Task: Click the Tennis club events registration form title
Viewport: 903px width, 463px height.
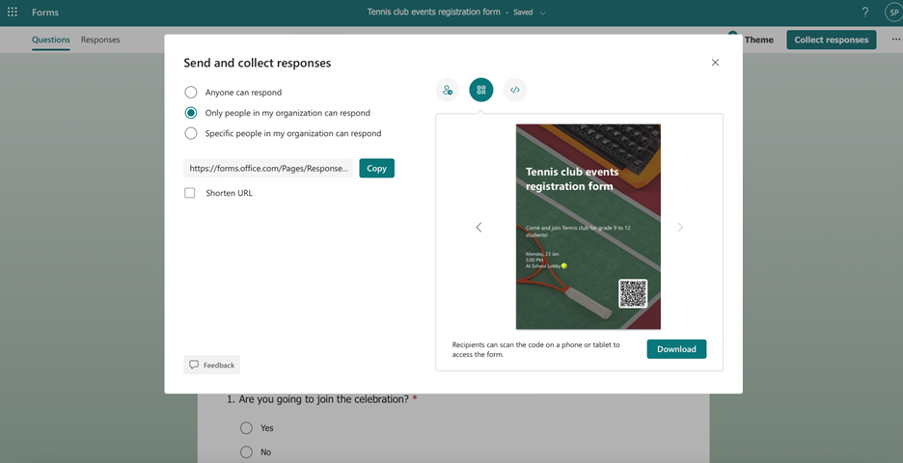Action: coord(433,13)
